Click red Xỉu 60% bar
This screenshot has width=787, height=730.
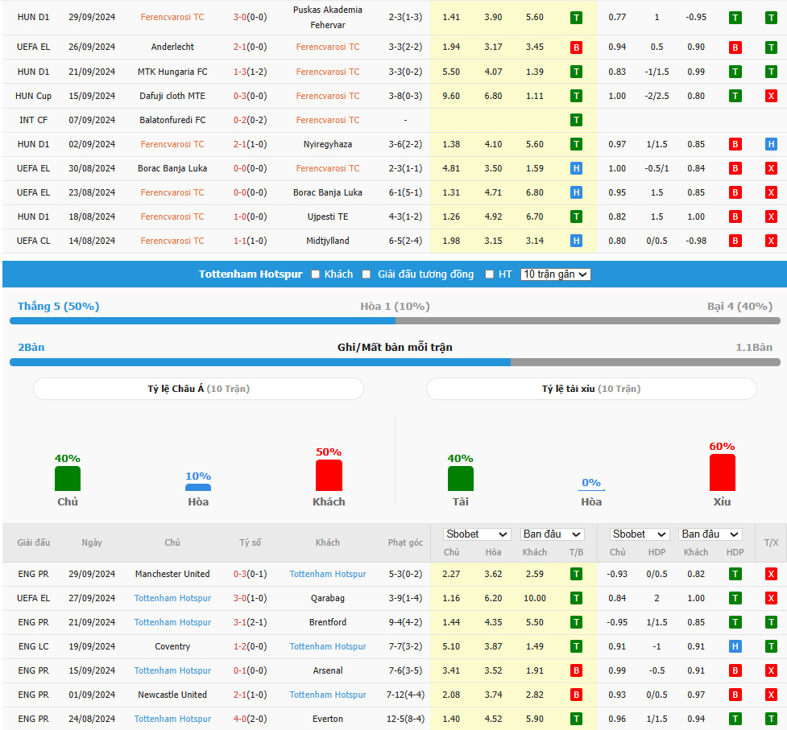[723, 472]
